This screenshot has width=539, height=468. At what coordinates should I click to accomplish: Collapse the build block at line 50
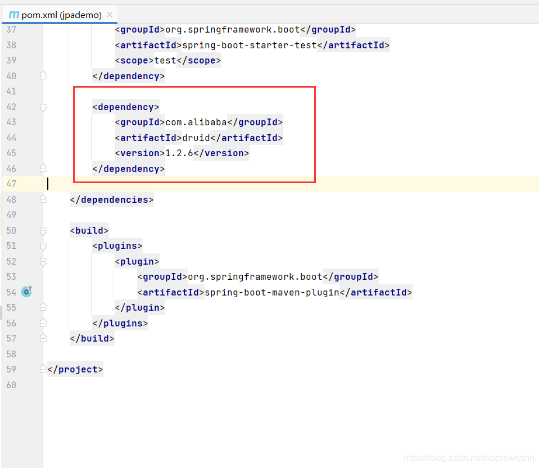click(x=43, y=231)
